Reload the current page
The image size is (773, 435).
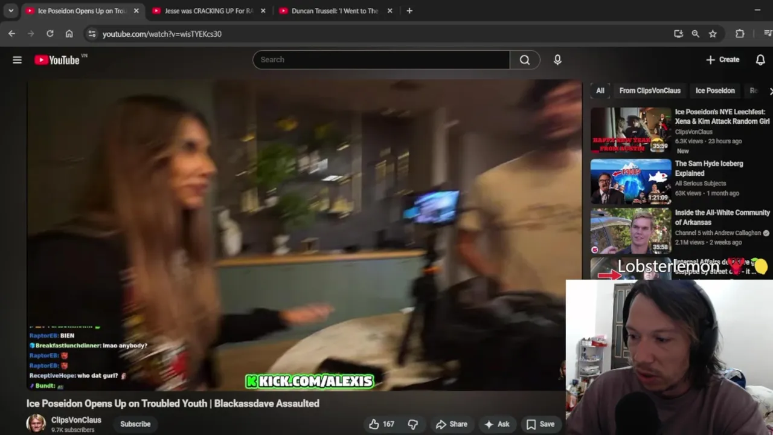click(x=50, y=34)
